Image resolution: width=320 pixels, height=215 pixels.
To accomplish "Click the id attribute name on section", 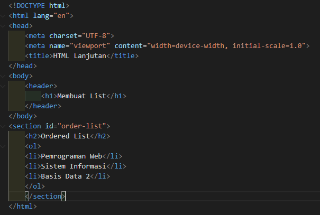I will click(49, 126).
